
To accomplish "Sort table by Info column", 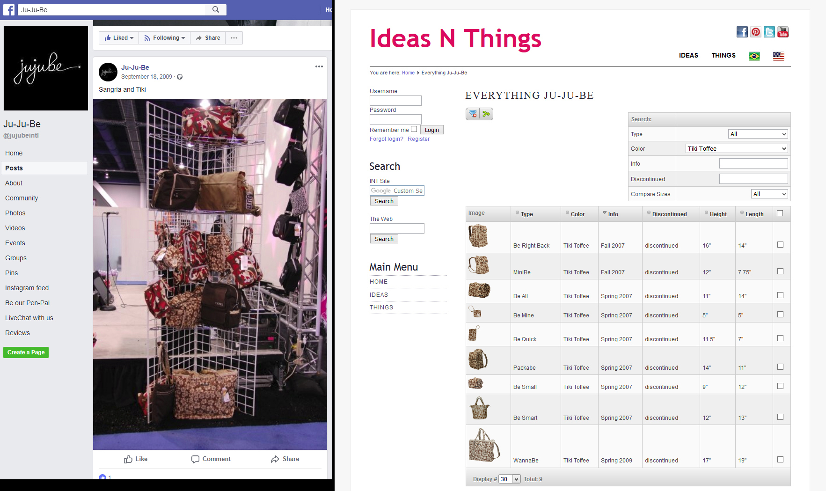I will point(613,214).
